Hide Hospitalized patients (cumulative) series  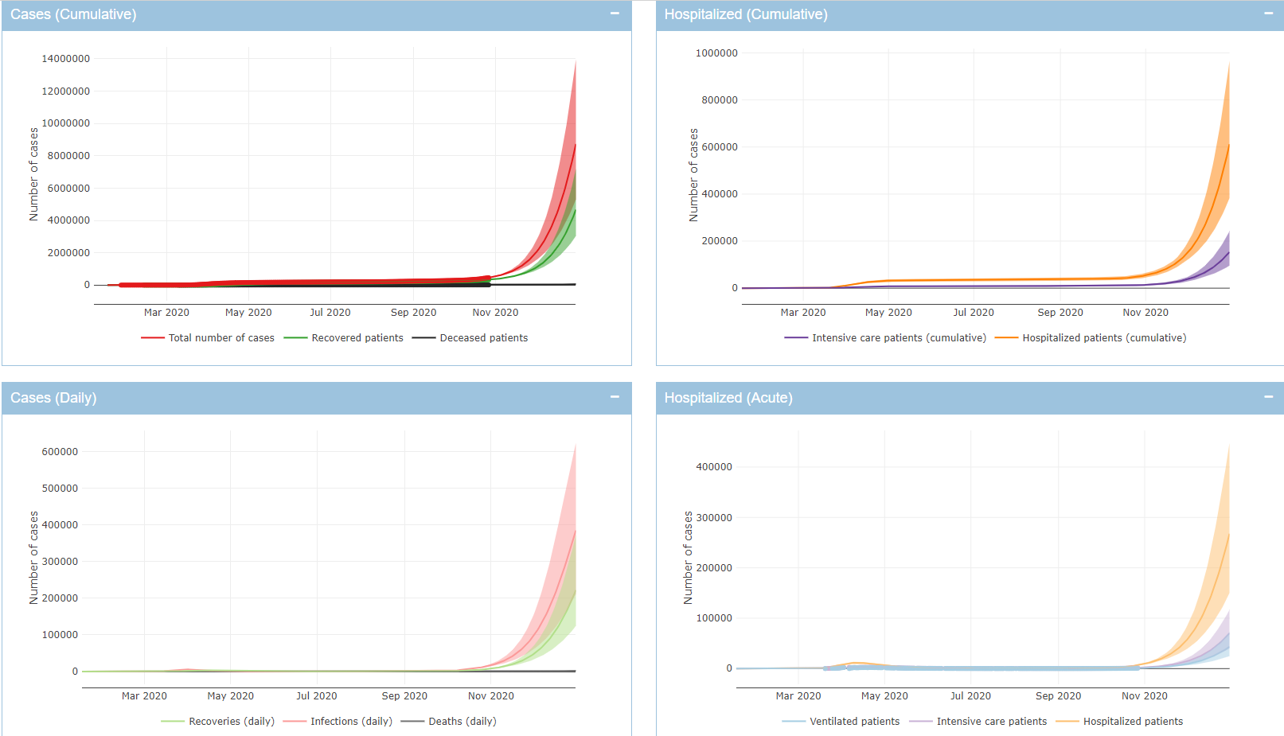tap(1103, 338)
